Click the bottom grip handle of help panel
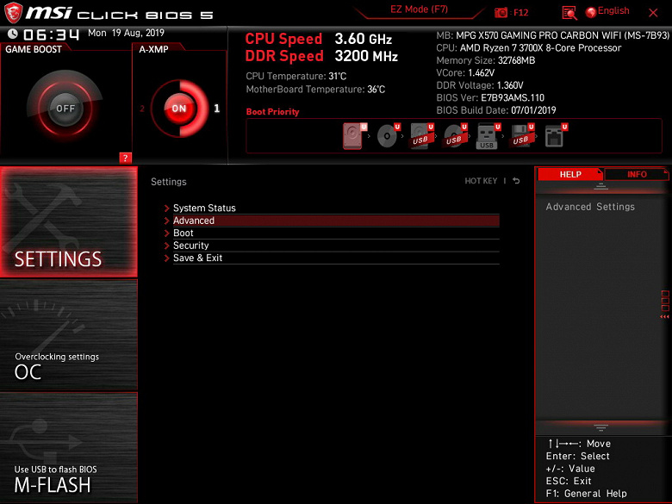 coord(600,427)
